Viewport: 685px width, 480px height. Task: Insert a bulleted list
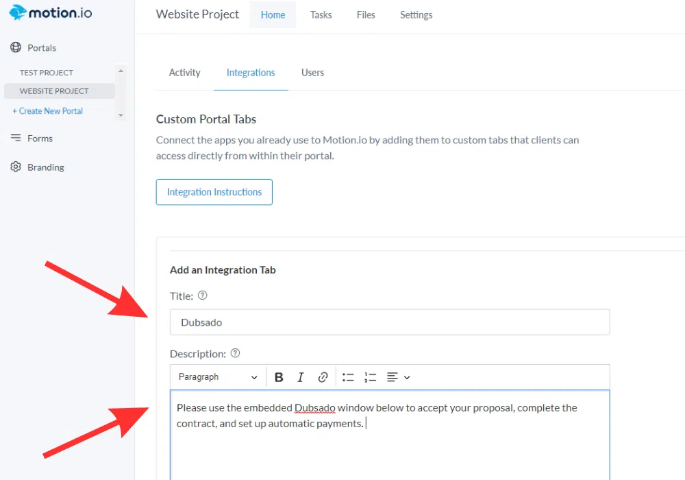click(348, 377)
